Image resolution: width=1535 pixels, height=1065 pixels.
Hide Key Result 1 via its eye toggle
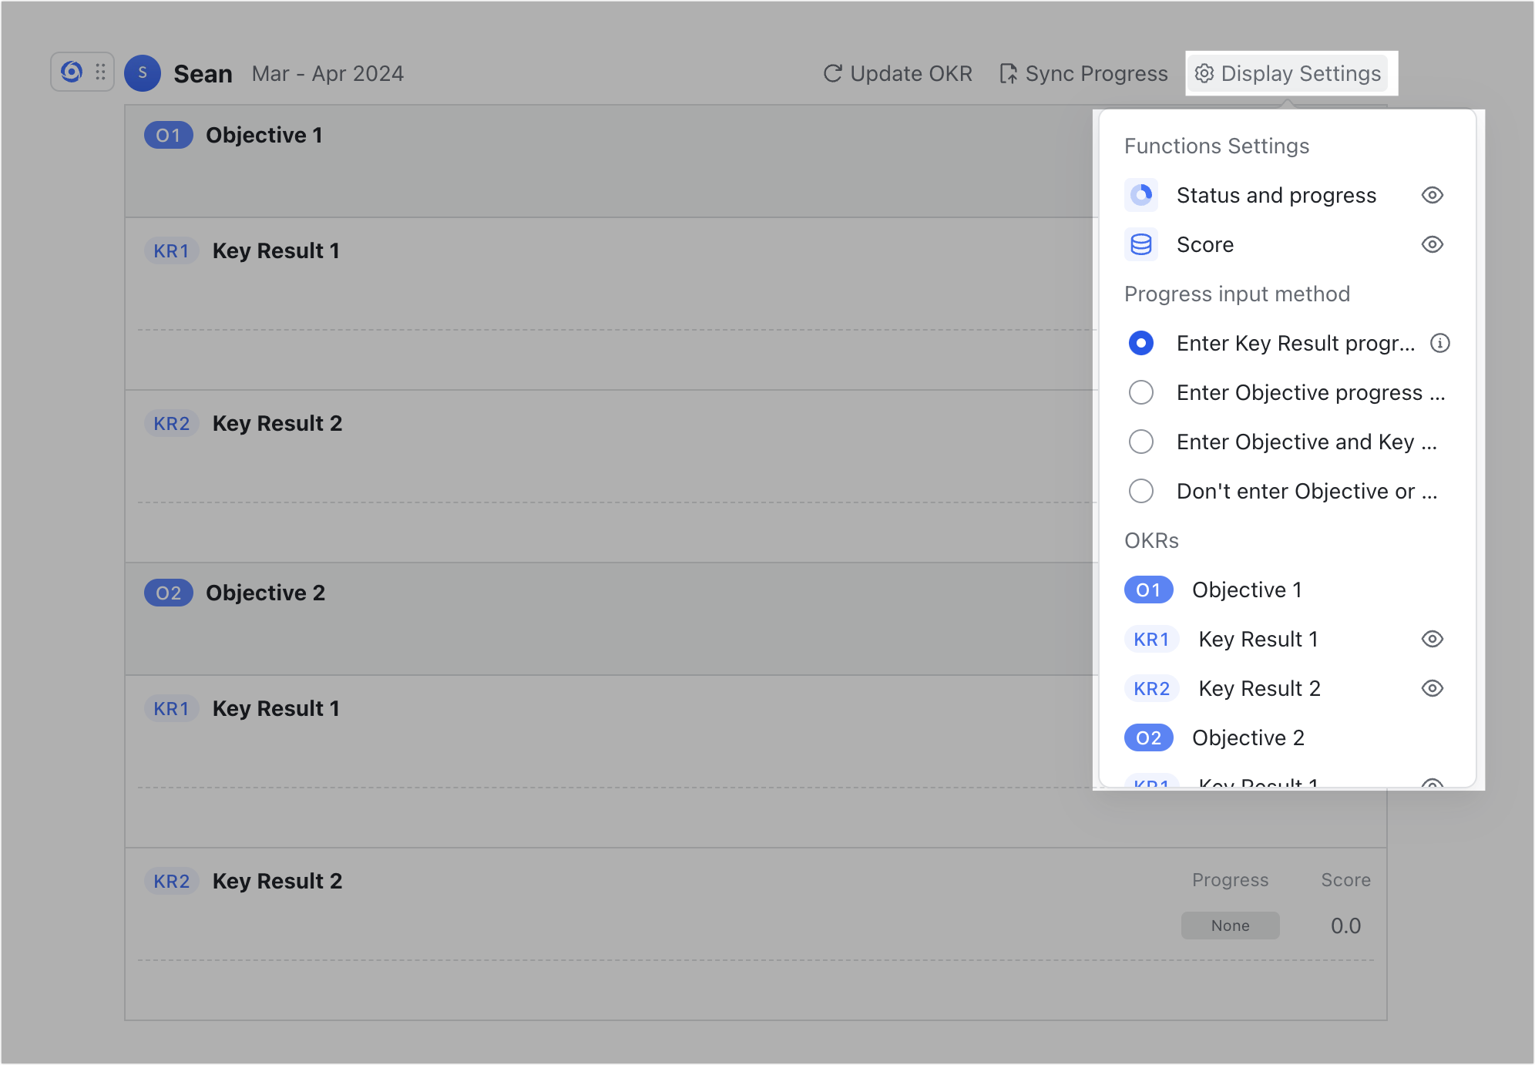pyautogui.click(x=1432, y=638)
